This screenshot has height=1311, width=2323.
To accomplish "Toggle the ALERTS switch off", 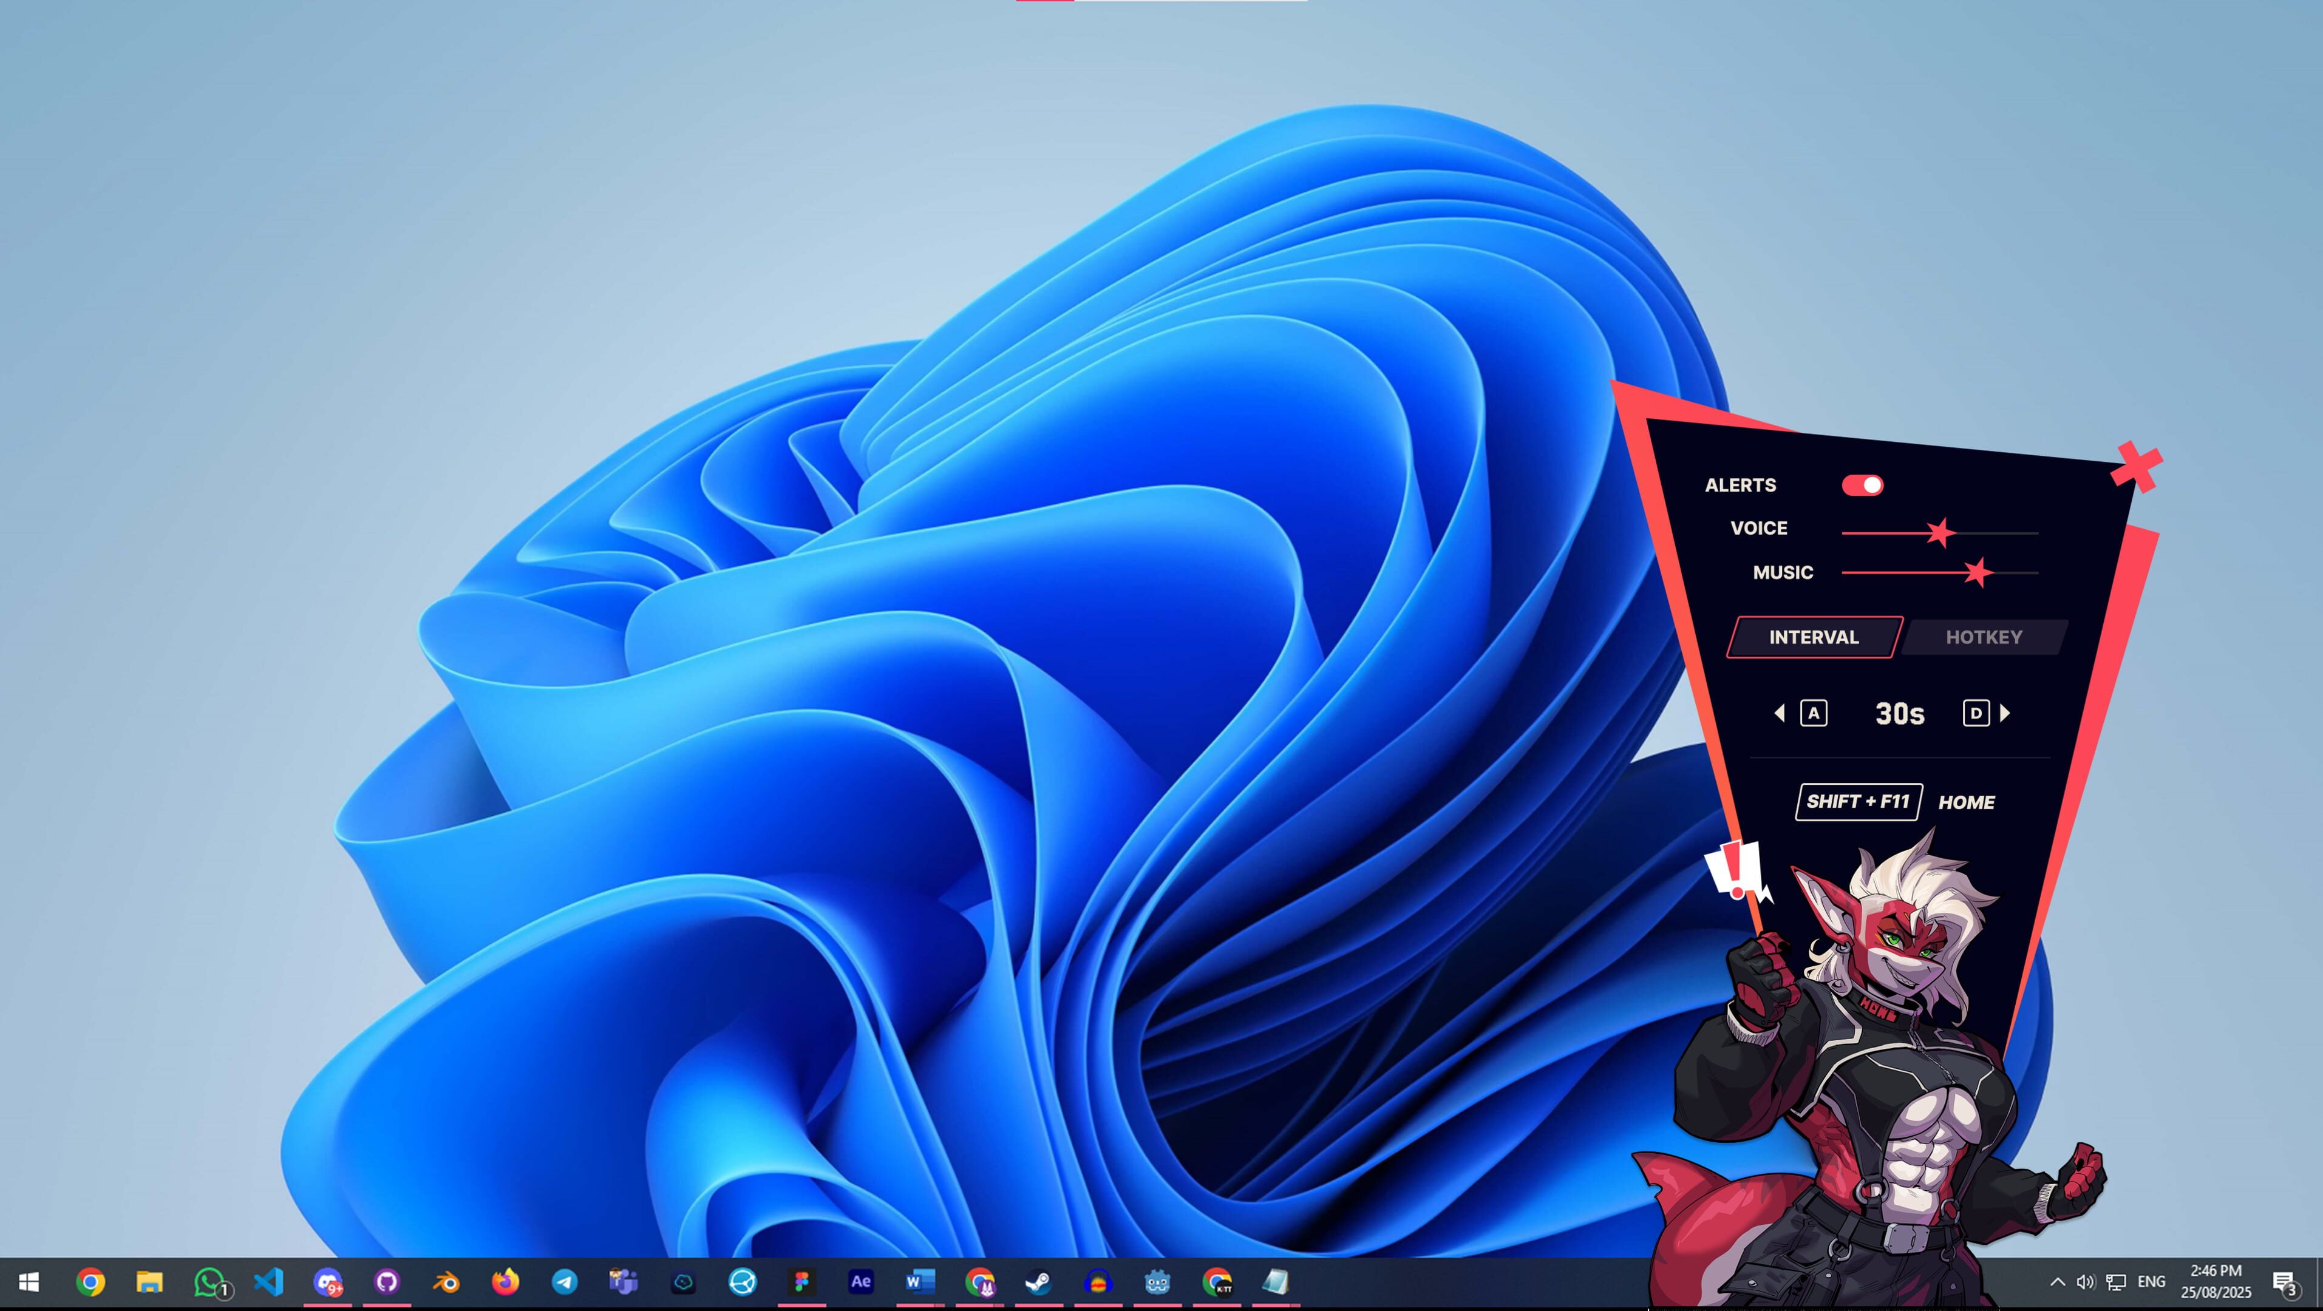I will click(1862, 485).
